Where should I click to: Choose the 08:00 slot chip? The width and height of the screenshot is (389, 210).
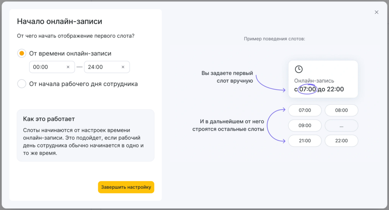(x=341, y=110)
